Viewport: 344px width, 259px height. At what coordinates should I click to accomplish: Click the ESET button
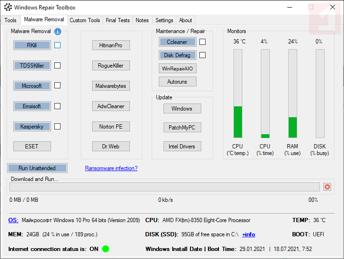click(32, 147)
